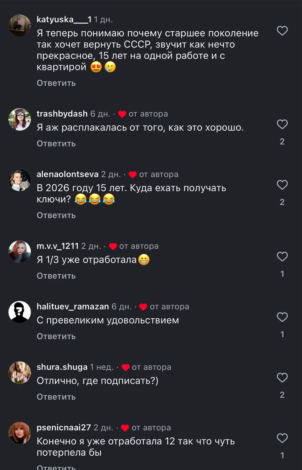Open psenicnaai27's avatar
This screenshot has height=470, width=302.
(19, 433)
